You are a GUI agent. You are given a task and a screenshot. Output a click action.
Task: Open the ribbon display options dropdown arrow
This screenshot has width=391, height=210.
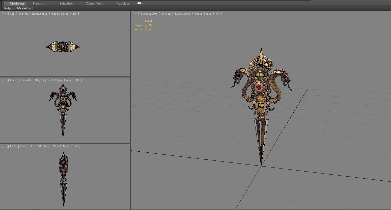coord(143,3)
